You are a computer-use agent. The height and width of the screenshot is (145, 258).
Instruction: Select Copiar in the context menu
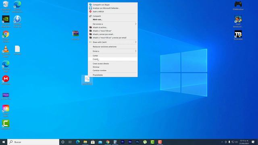[113, 59]
